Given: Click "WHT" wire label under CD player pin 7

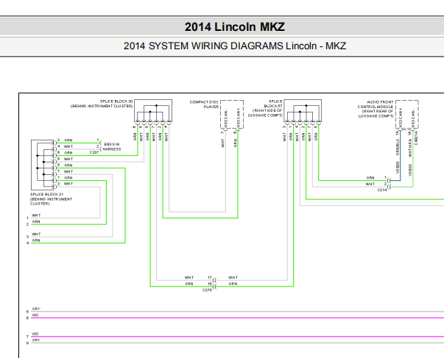Looking at the screenshot, I should click(x=223, y=143).
